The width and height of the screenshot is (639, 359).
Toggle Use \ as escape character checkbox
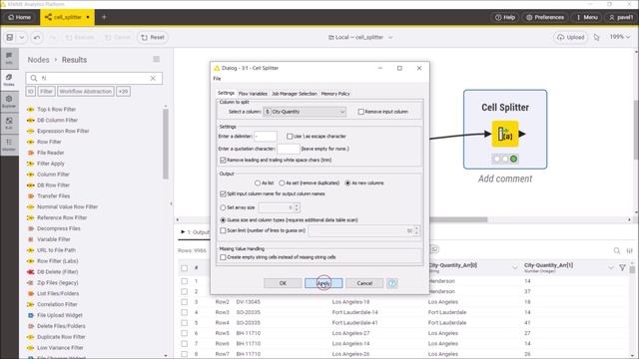tap(290, 137)
